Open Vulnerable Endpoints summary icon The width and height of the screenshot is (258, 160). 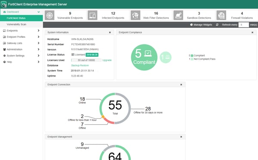point(49,15)
